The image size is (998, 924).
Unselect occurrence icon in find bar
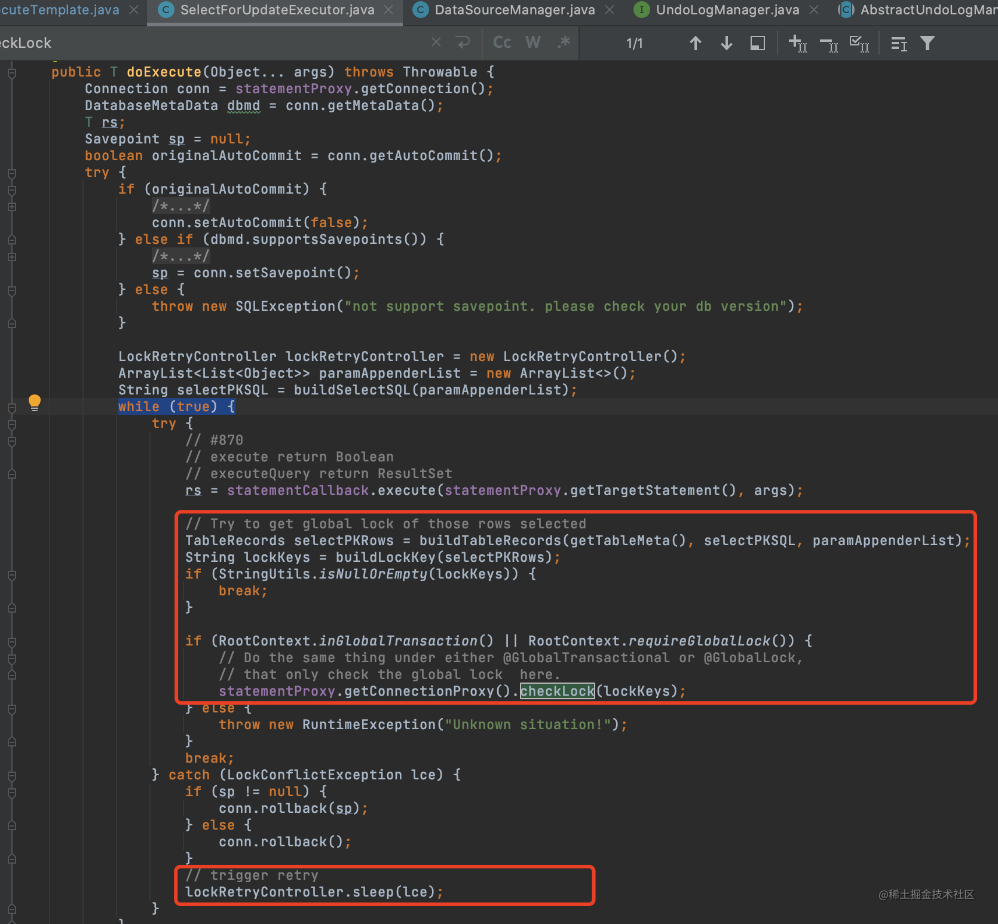(829, 44)
